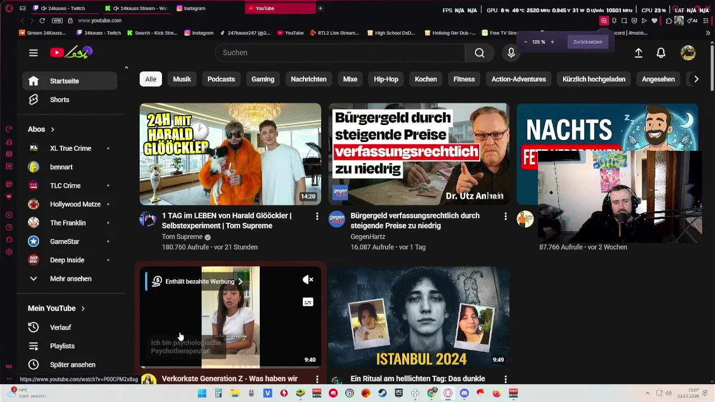
Task: Open Windows Start menu
Action: 202,394
